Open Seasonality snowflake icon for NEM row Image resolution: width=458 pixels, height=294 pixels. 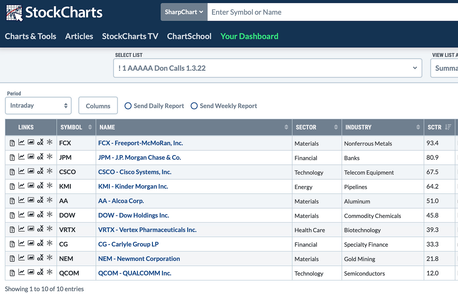(x=50, y=258)
